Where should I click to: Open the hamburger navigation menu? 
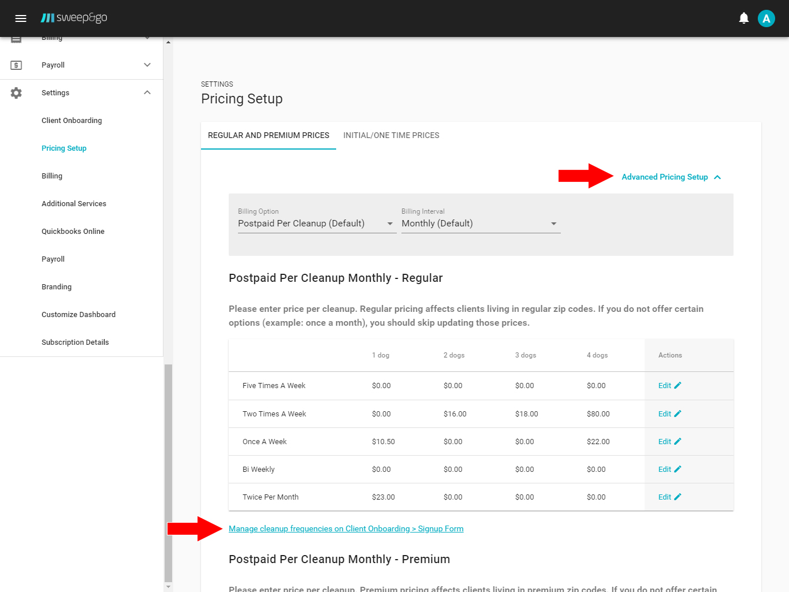pyautogui.click(x=21, y=18)
